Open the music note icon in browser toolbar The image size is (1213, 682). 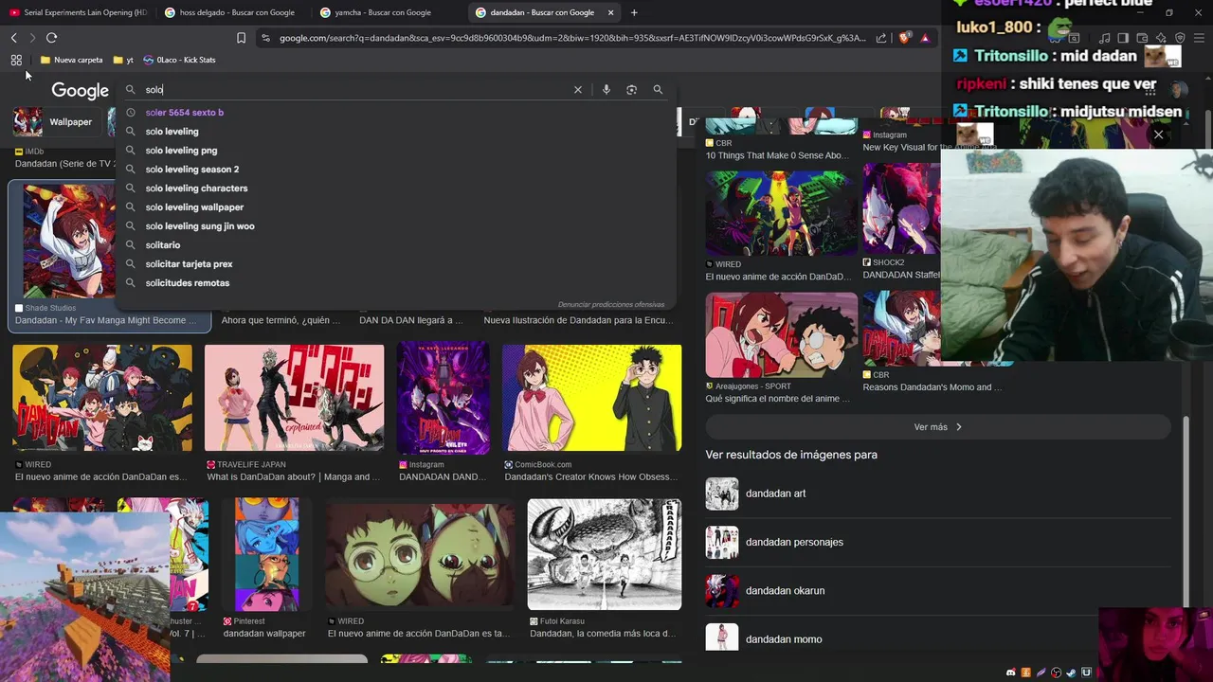1105,38
